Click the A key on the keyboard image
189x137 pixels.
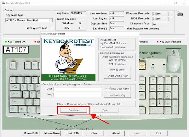point(26,94)
